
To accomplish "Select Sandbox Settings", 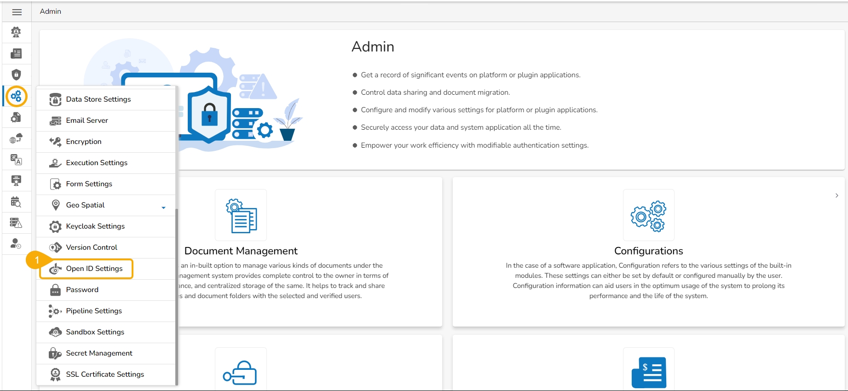I will click(106, 332).
